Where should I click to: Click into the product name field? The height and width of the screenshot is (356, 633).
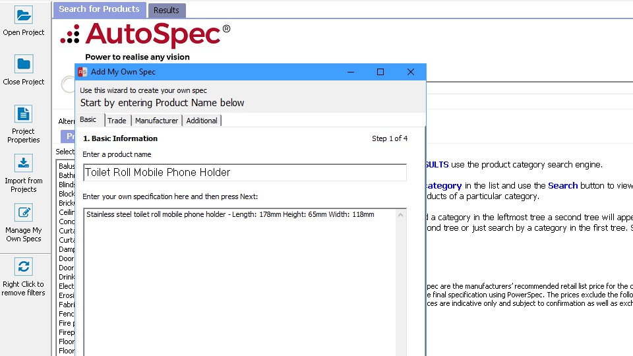[x=245, y=172]
